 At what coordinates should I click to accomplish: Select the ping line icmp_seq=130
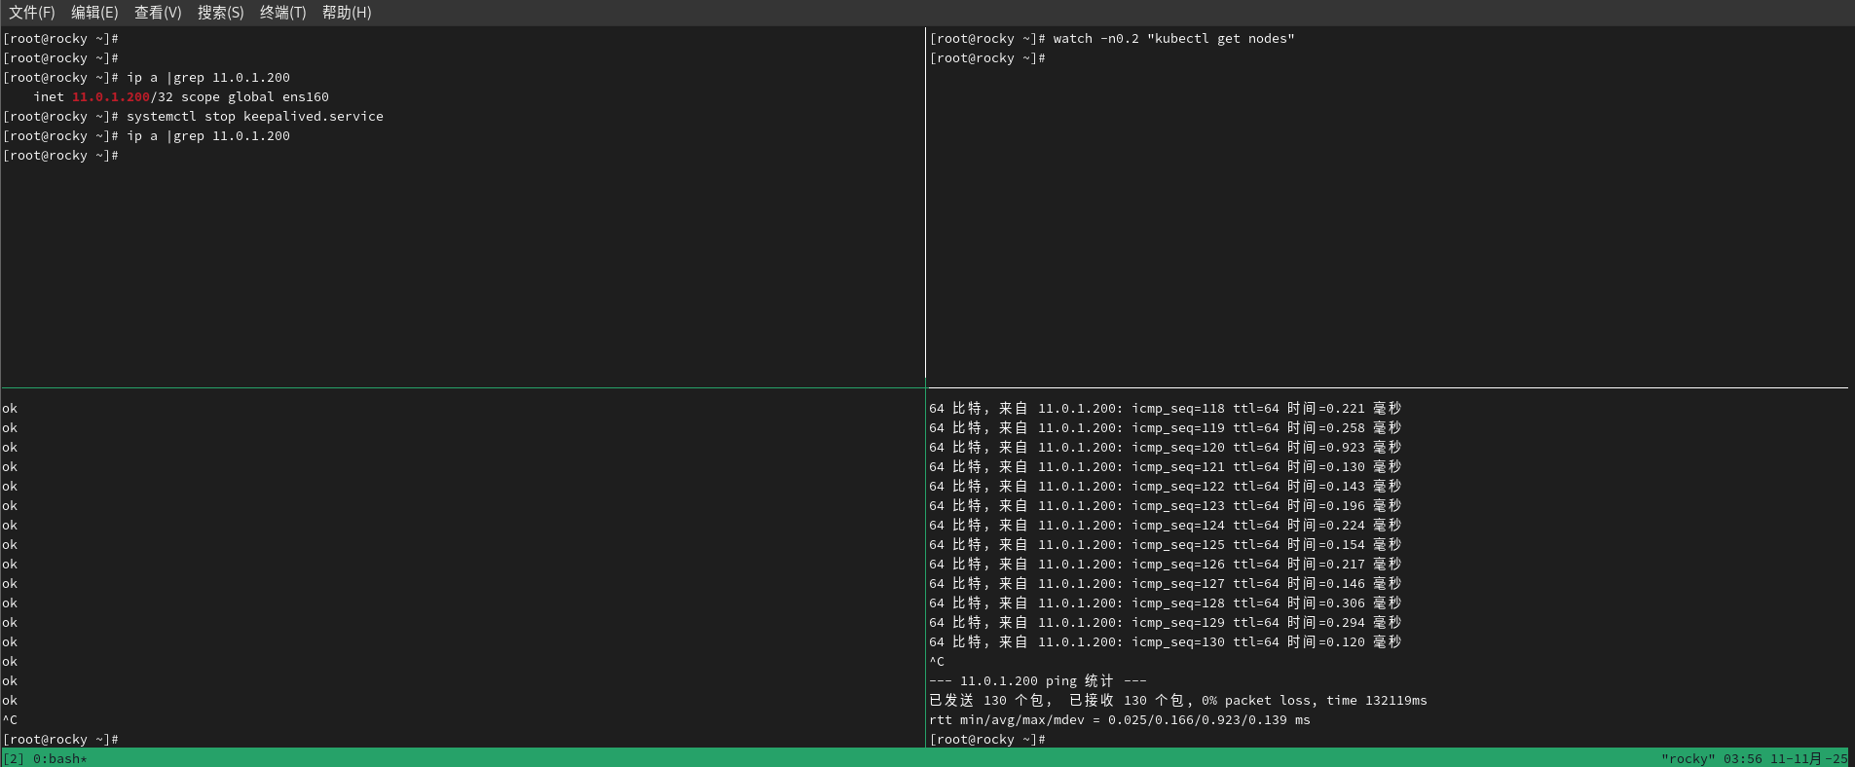[x=1165, y=642]
